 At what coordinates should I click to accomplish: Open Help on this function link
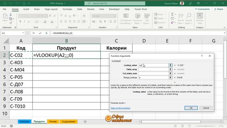(x=120, y=108)
